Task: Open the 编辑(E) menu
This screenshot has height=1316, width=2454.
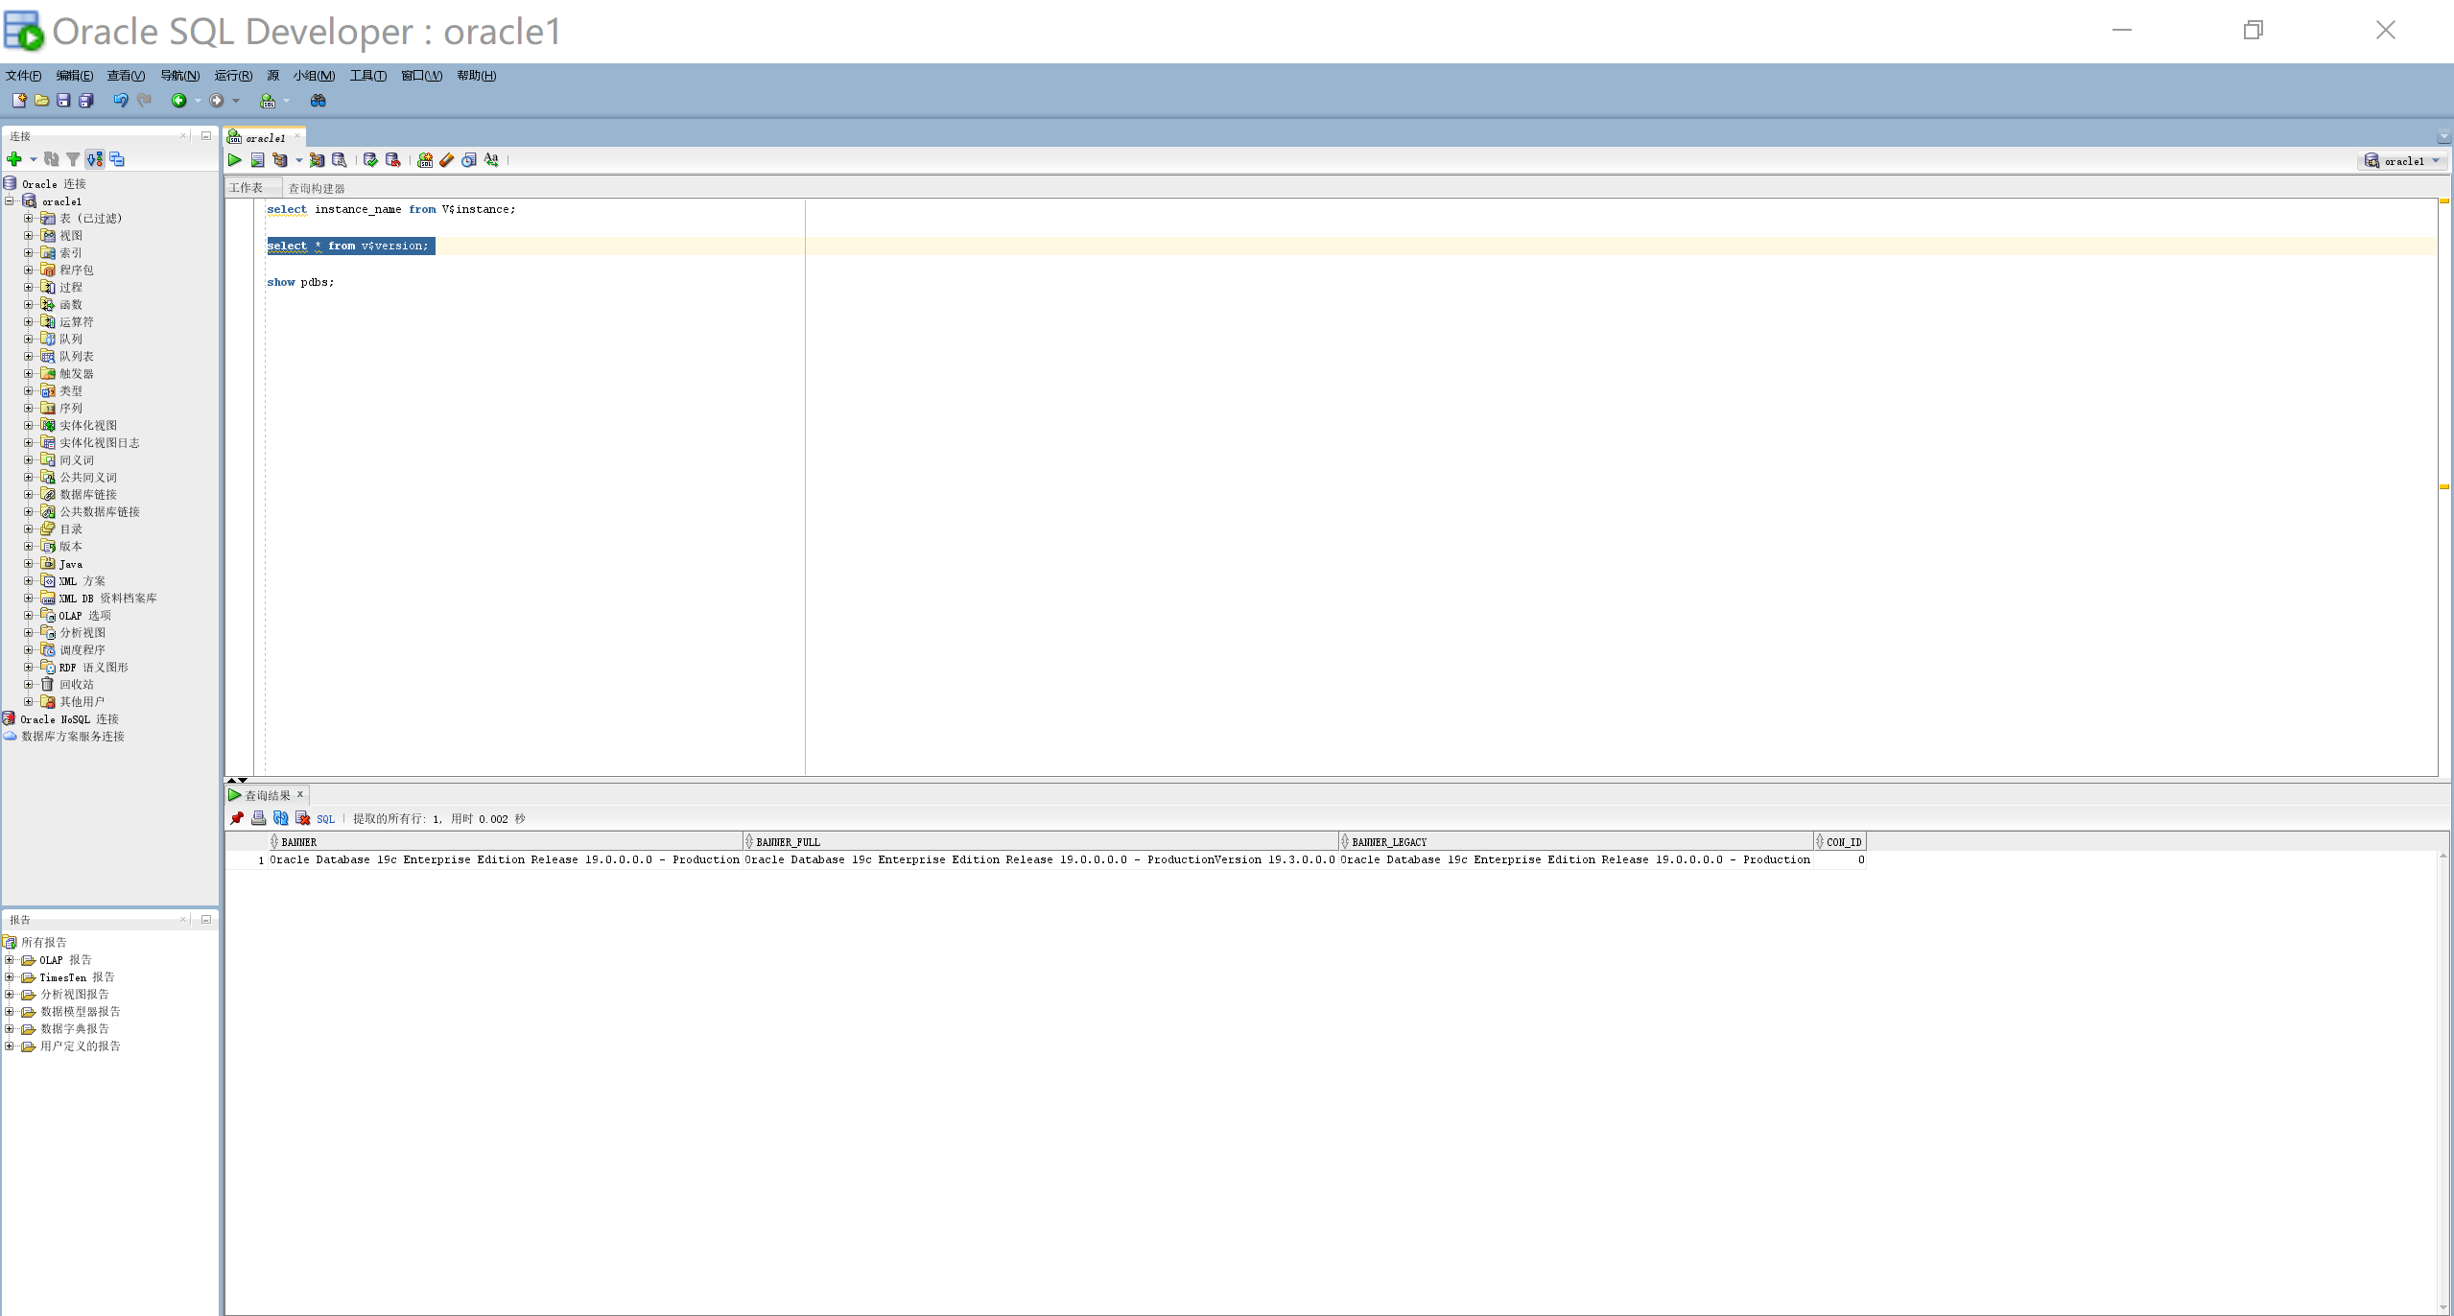Action: click(x=75, y=76)
